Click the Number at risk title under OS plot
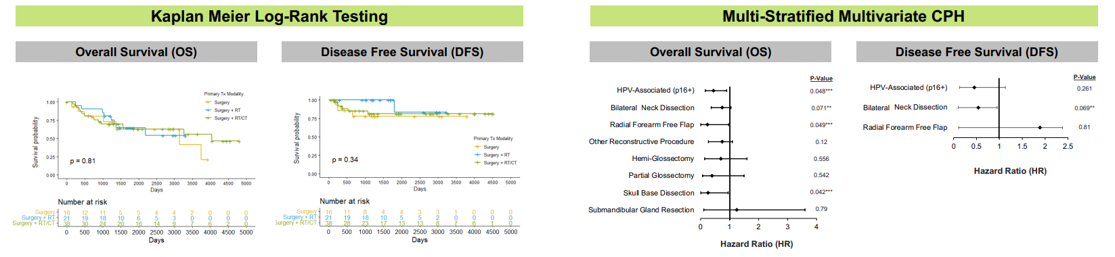This screenshot has width=1115, height=257. [x=83, y=202]
